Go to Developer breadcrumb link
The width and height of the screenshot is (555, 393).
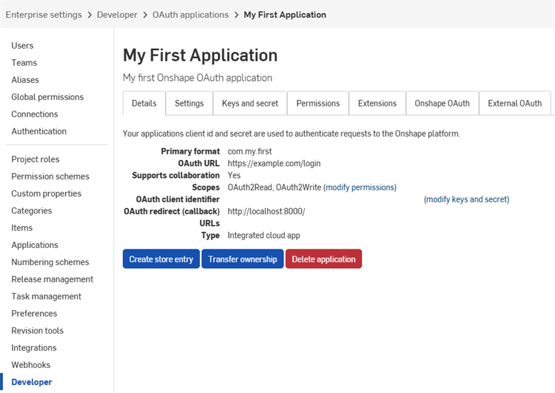pyautogui.click(x=117, y=15)
